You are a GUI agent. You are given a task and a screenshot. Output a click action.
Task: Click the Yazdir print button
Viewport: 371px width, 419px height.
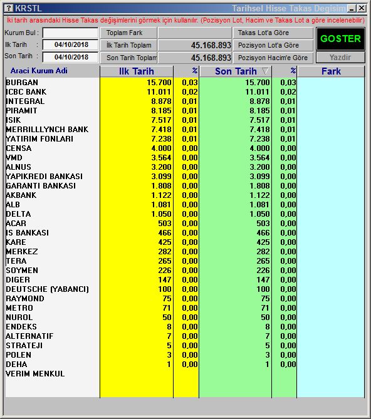click(340, 58)
